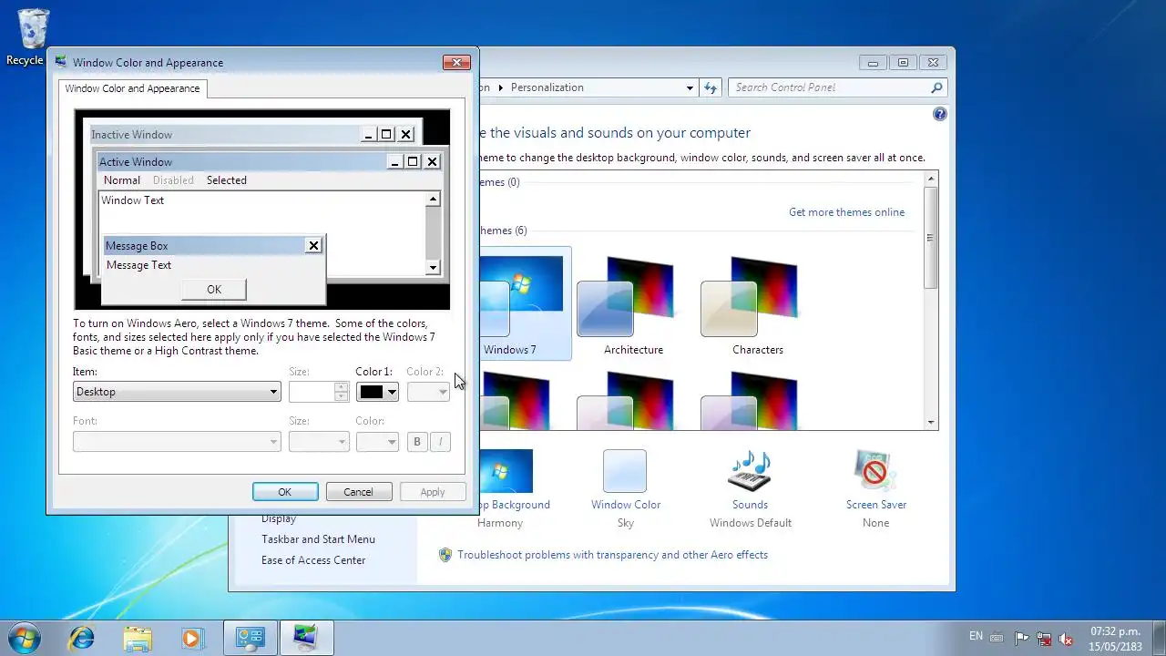
Task: Click the preview window scrollbar down arrow
Action: point(433,267)
